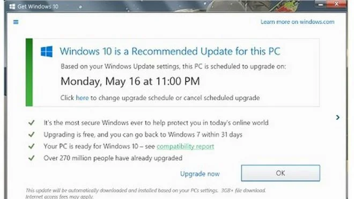Viewport: 354px width, 199px height.
Task: Open the compatibility report link
Action: click(x=186, y=146)
